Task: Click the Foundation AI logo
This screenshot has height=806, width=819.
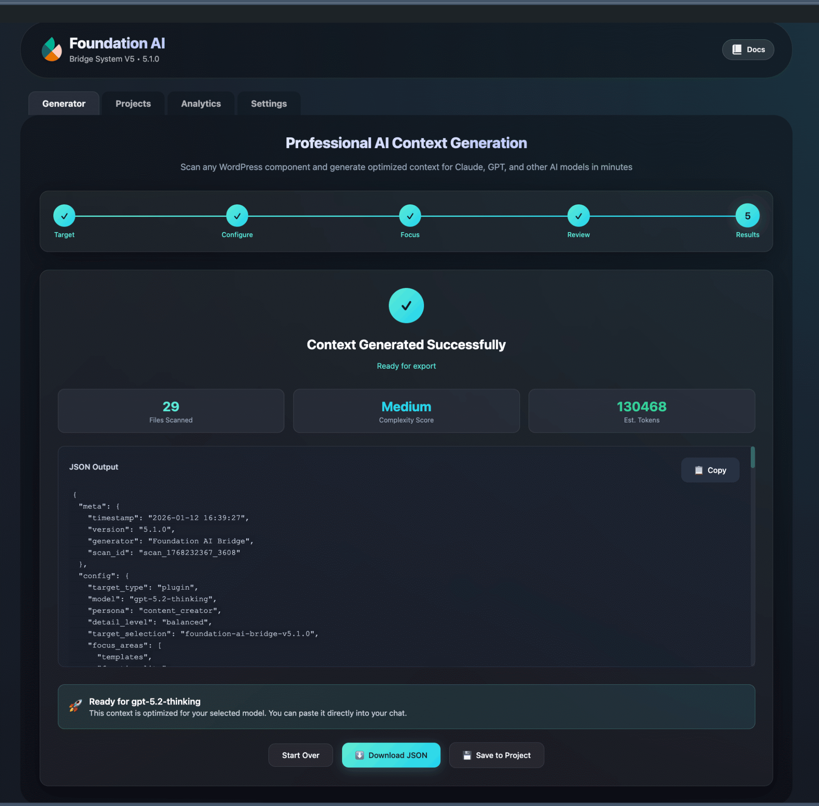Action: tap(51, 49)
